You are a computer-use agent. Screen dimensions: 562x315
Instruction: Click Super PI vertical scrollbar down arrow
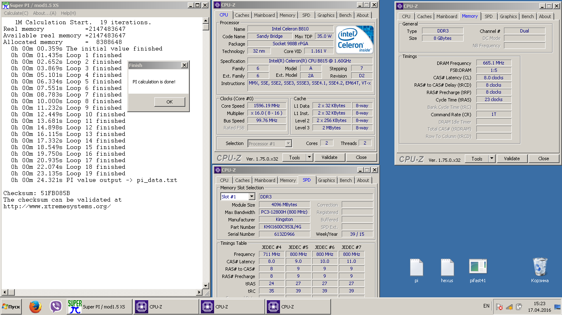206,286
